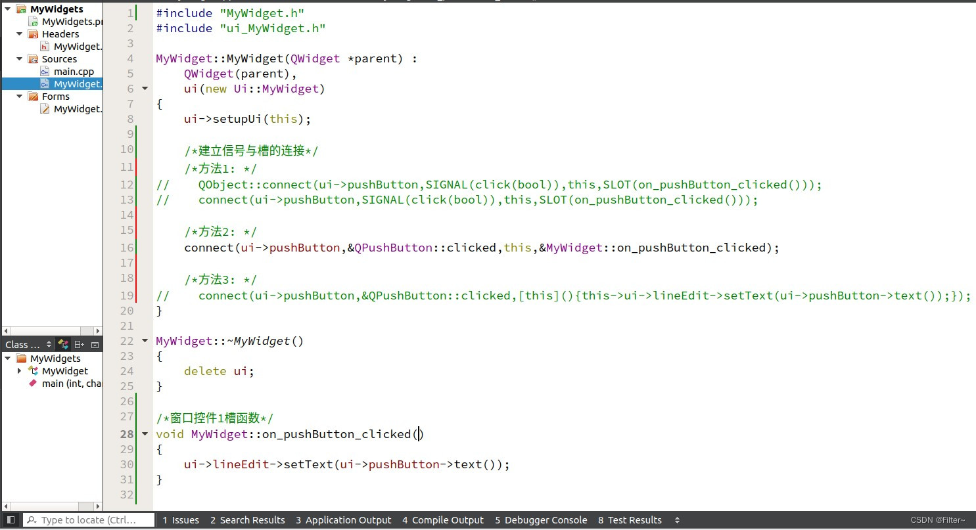The width and height of the screenshot is (976, 530).
Task: Fold the on_pushButton_clicked function at line 28
Action: (x=145, y=434)
